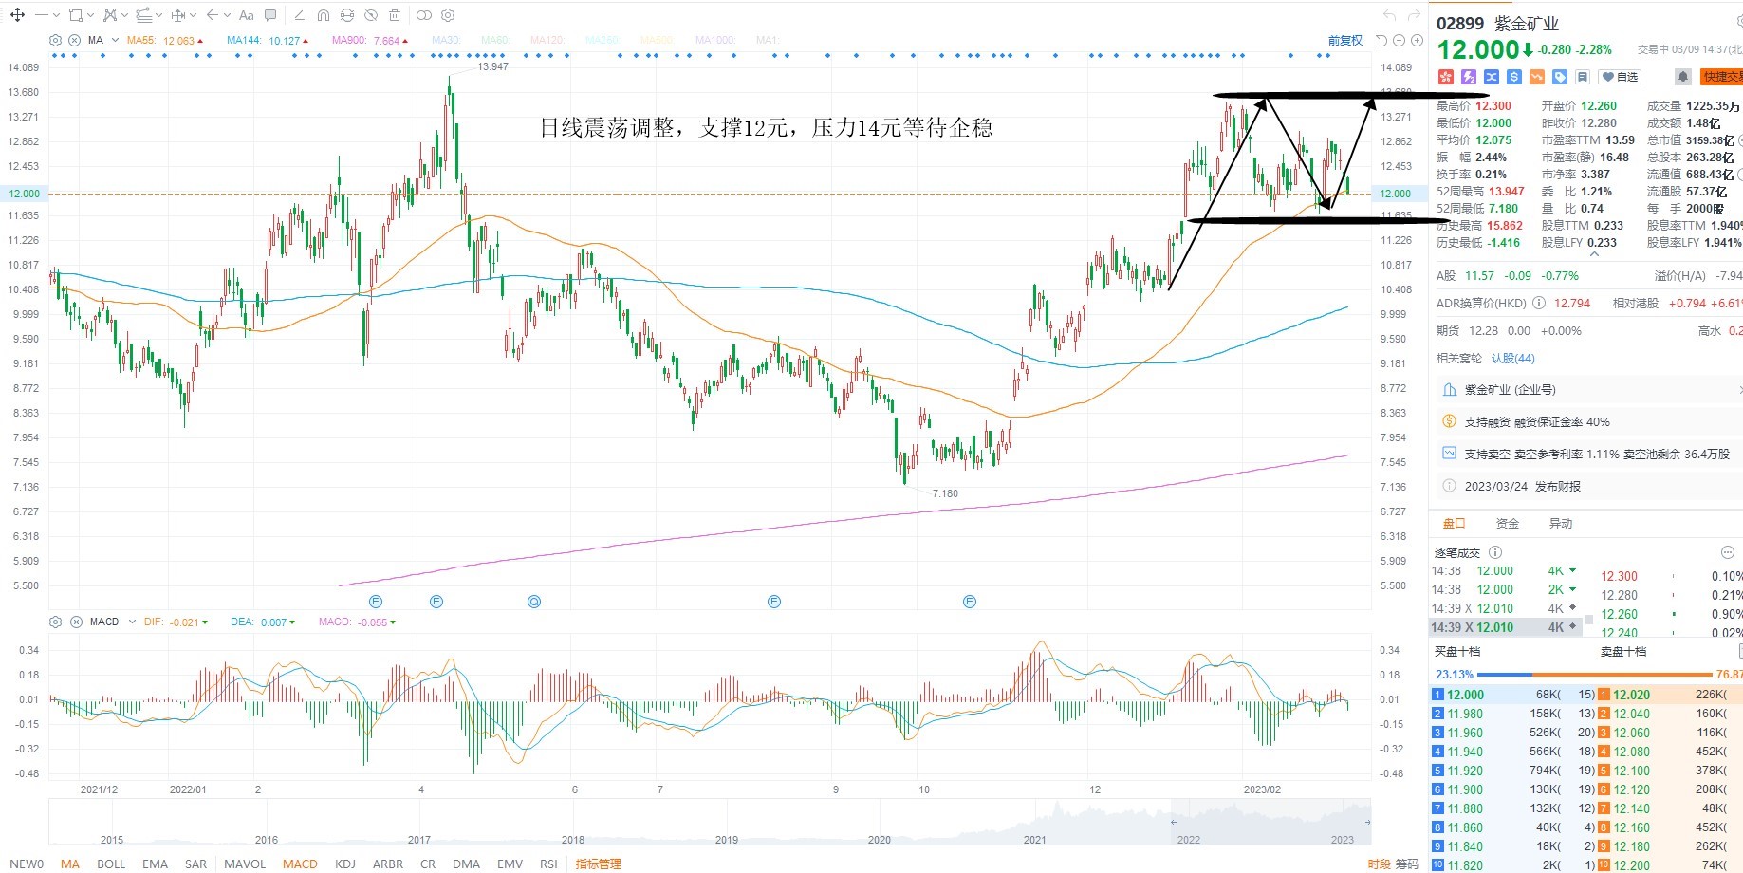Click the overlay compare circles icon
1743x873 pixels.
[x=424, y=15]
